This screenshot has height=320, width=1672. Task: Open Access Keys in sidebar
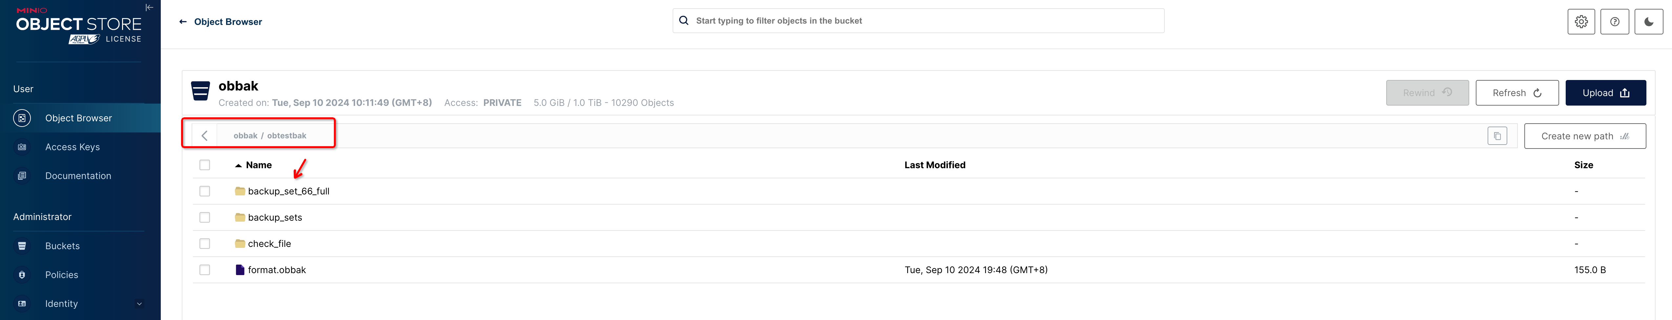tap(72, 147)
